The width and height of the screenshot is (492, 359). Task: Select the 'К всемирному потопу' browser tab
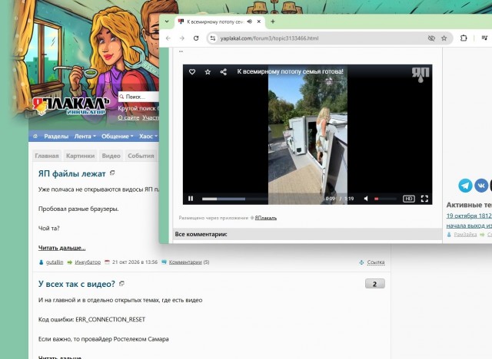[215, 21]
